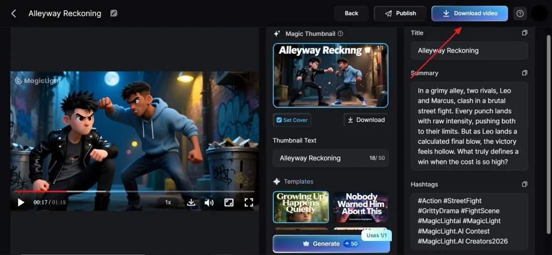552x255 pixels.
Task: Change the 1x playback speed
Action: click(168, 202)
